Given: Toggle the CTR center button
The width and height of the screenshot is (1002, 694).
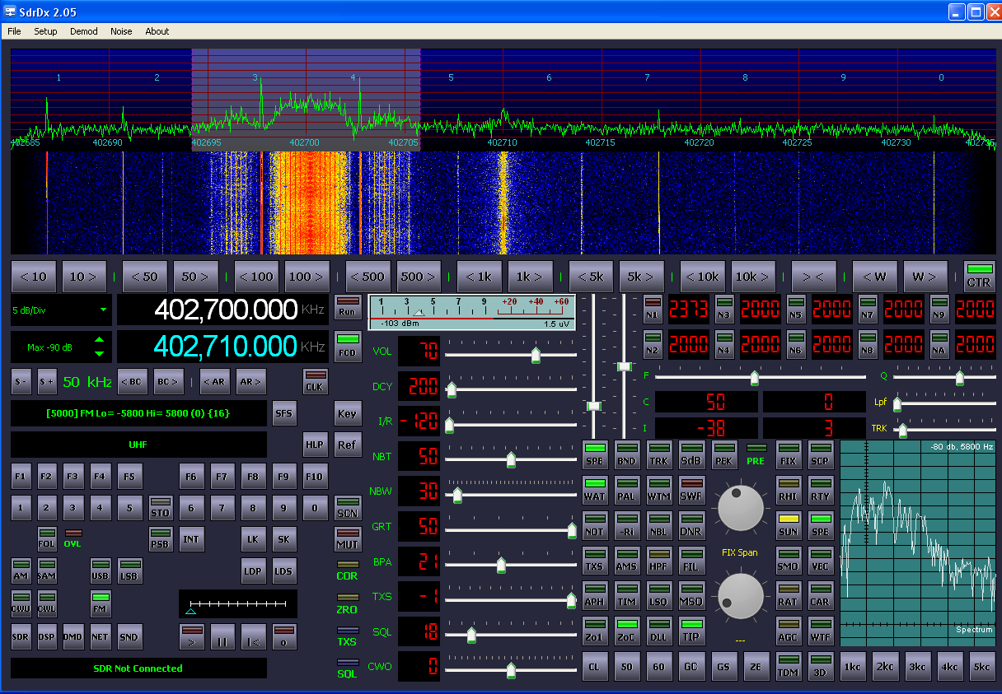Looking at the screenshot, I should (979, 276).
